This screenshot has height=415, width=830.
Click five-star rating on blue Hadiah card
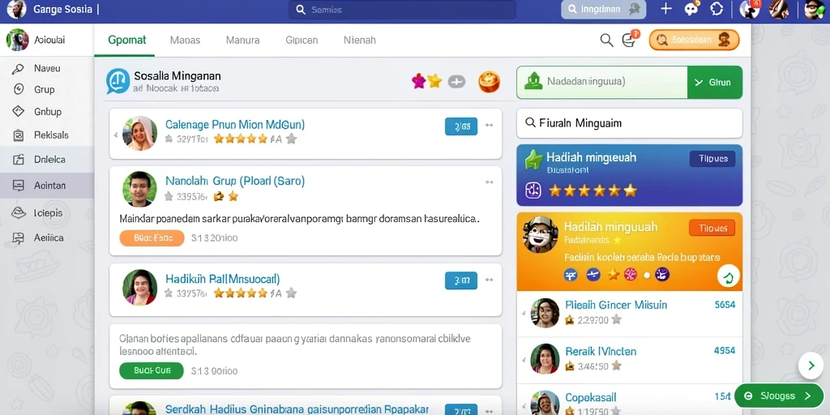tap(593, 190)
